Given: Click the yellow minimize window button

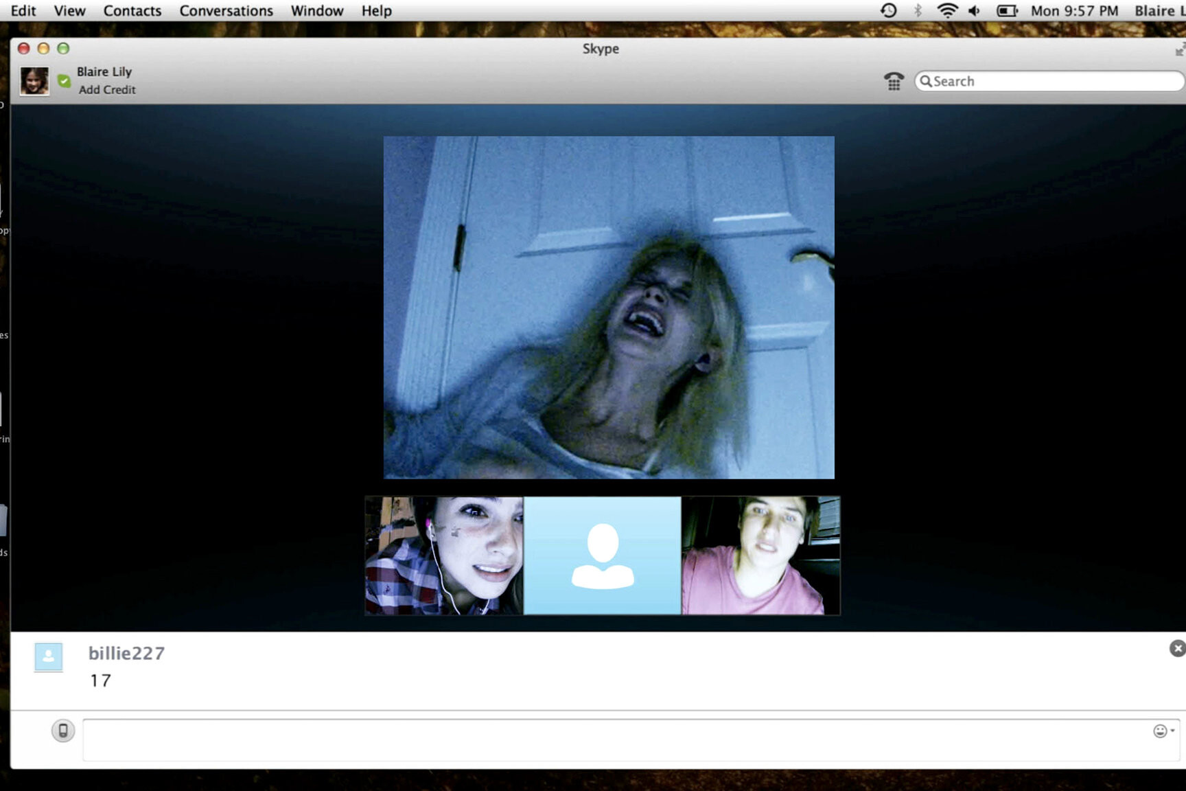Looking at the screenshot, I should click(x=43, y=48).
